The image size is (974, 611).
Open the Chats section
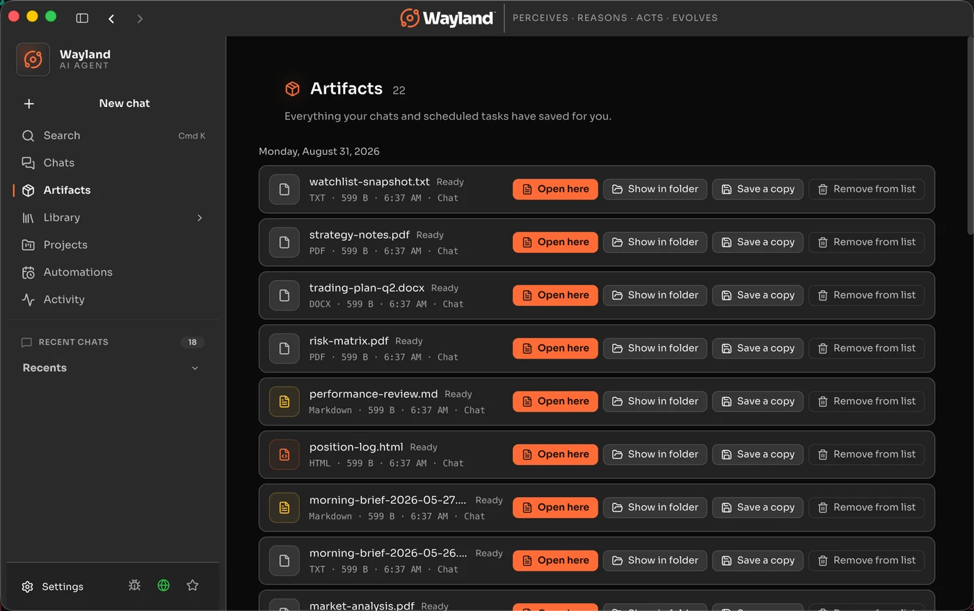click(x=113, y=163)
